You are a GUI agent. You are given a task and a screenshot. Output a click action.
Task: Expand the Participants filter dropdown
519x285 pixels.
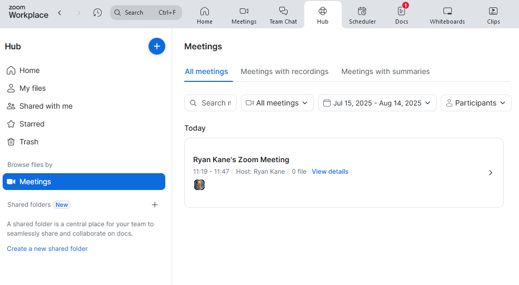tap(476, 103)
